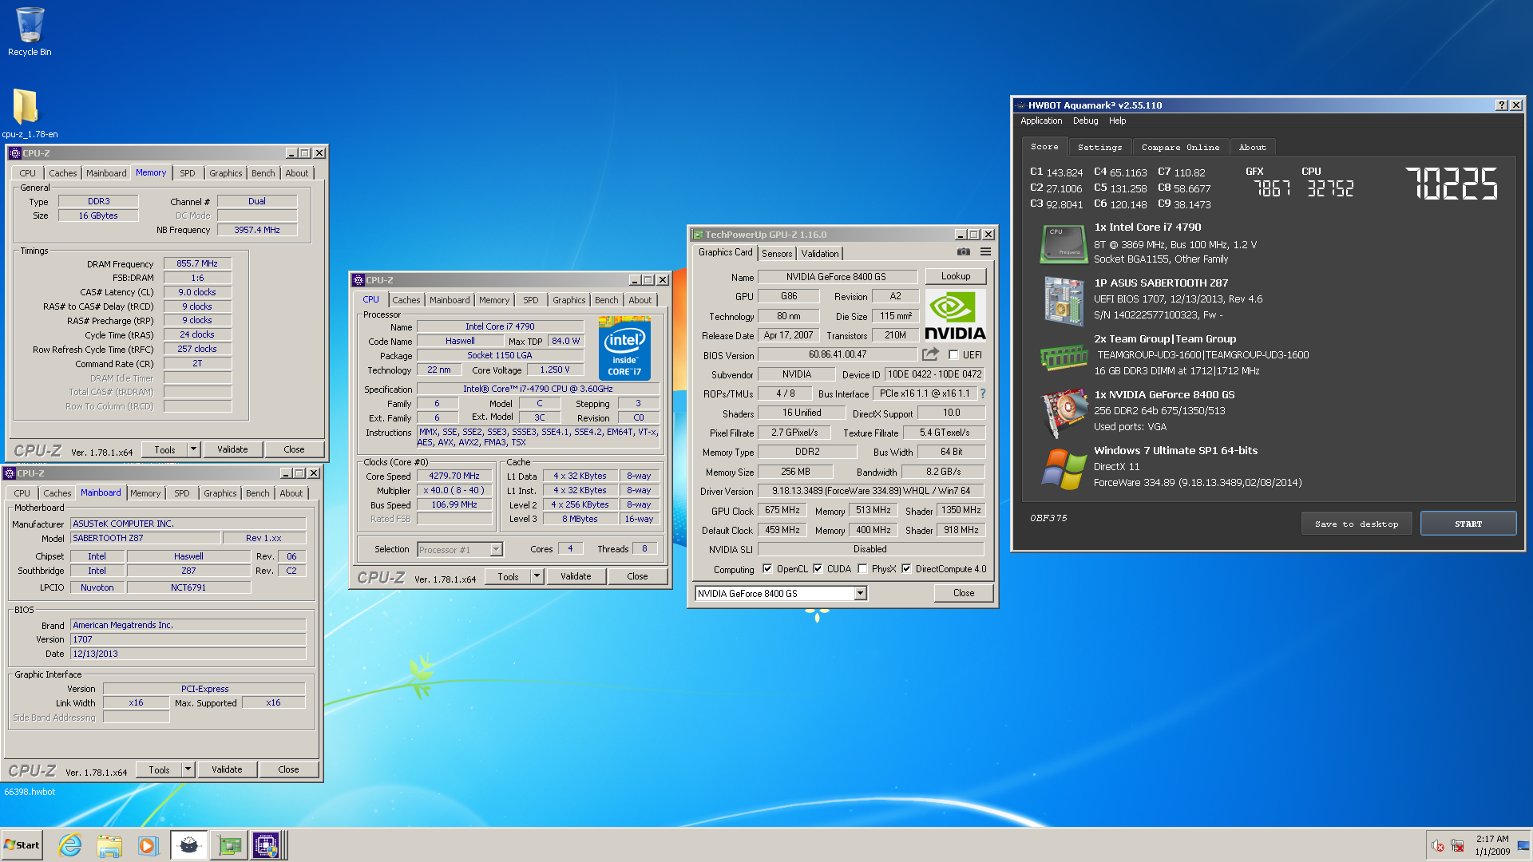
Task: Open Windows Media Player from the taskbar
Action: 148,845
